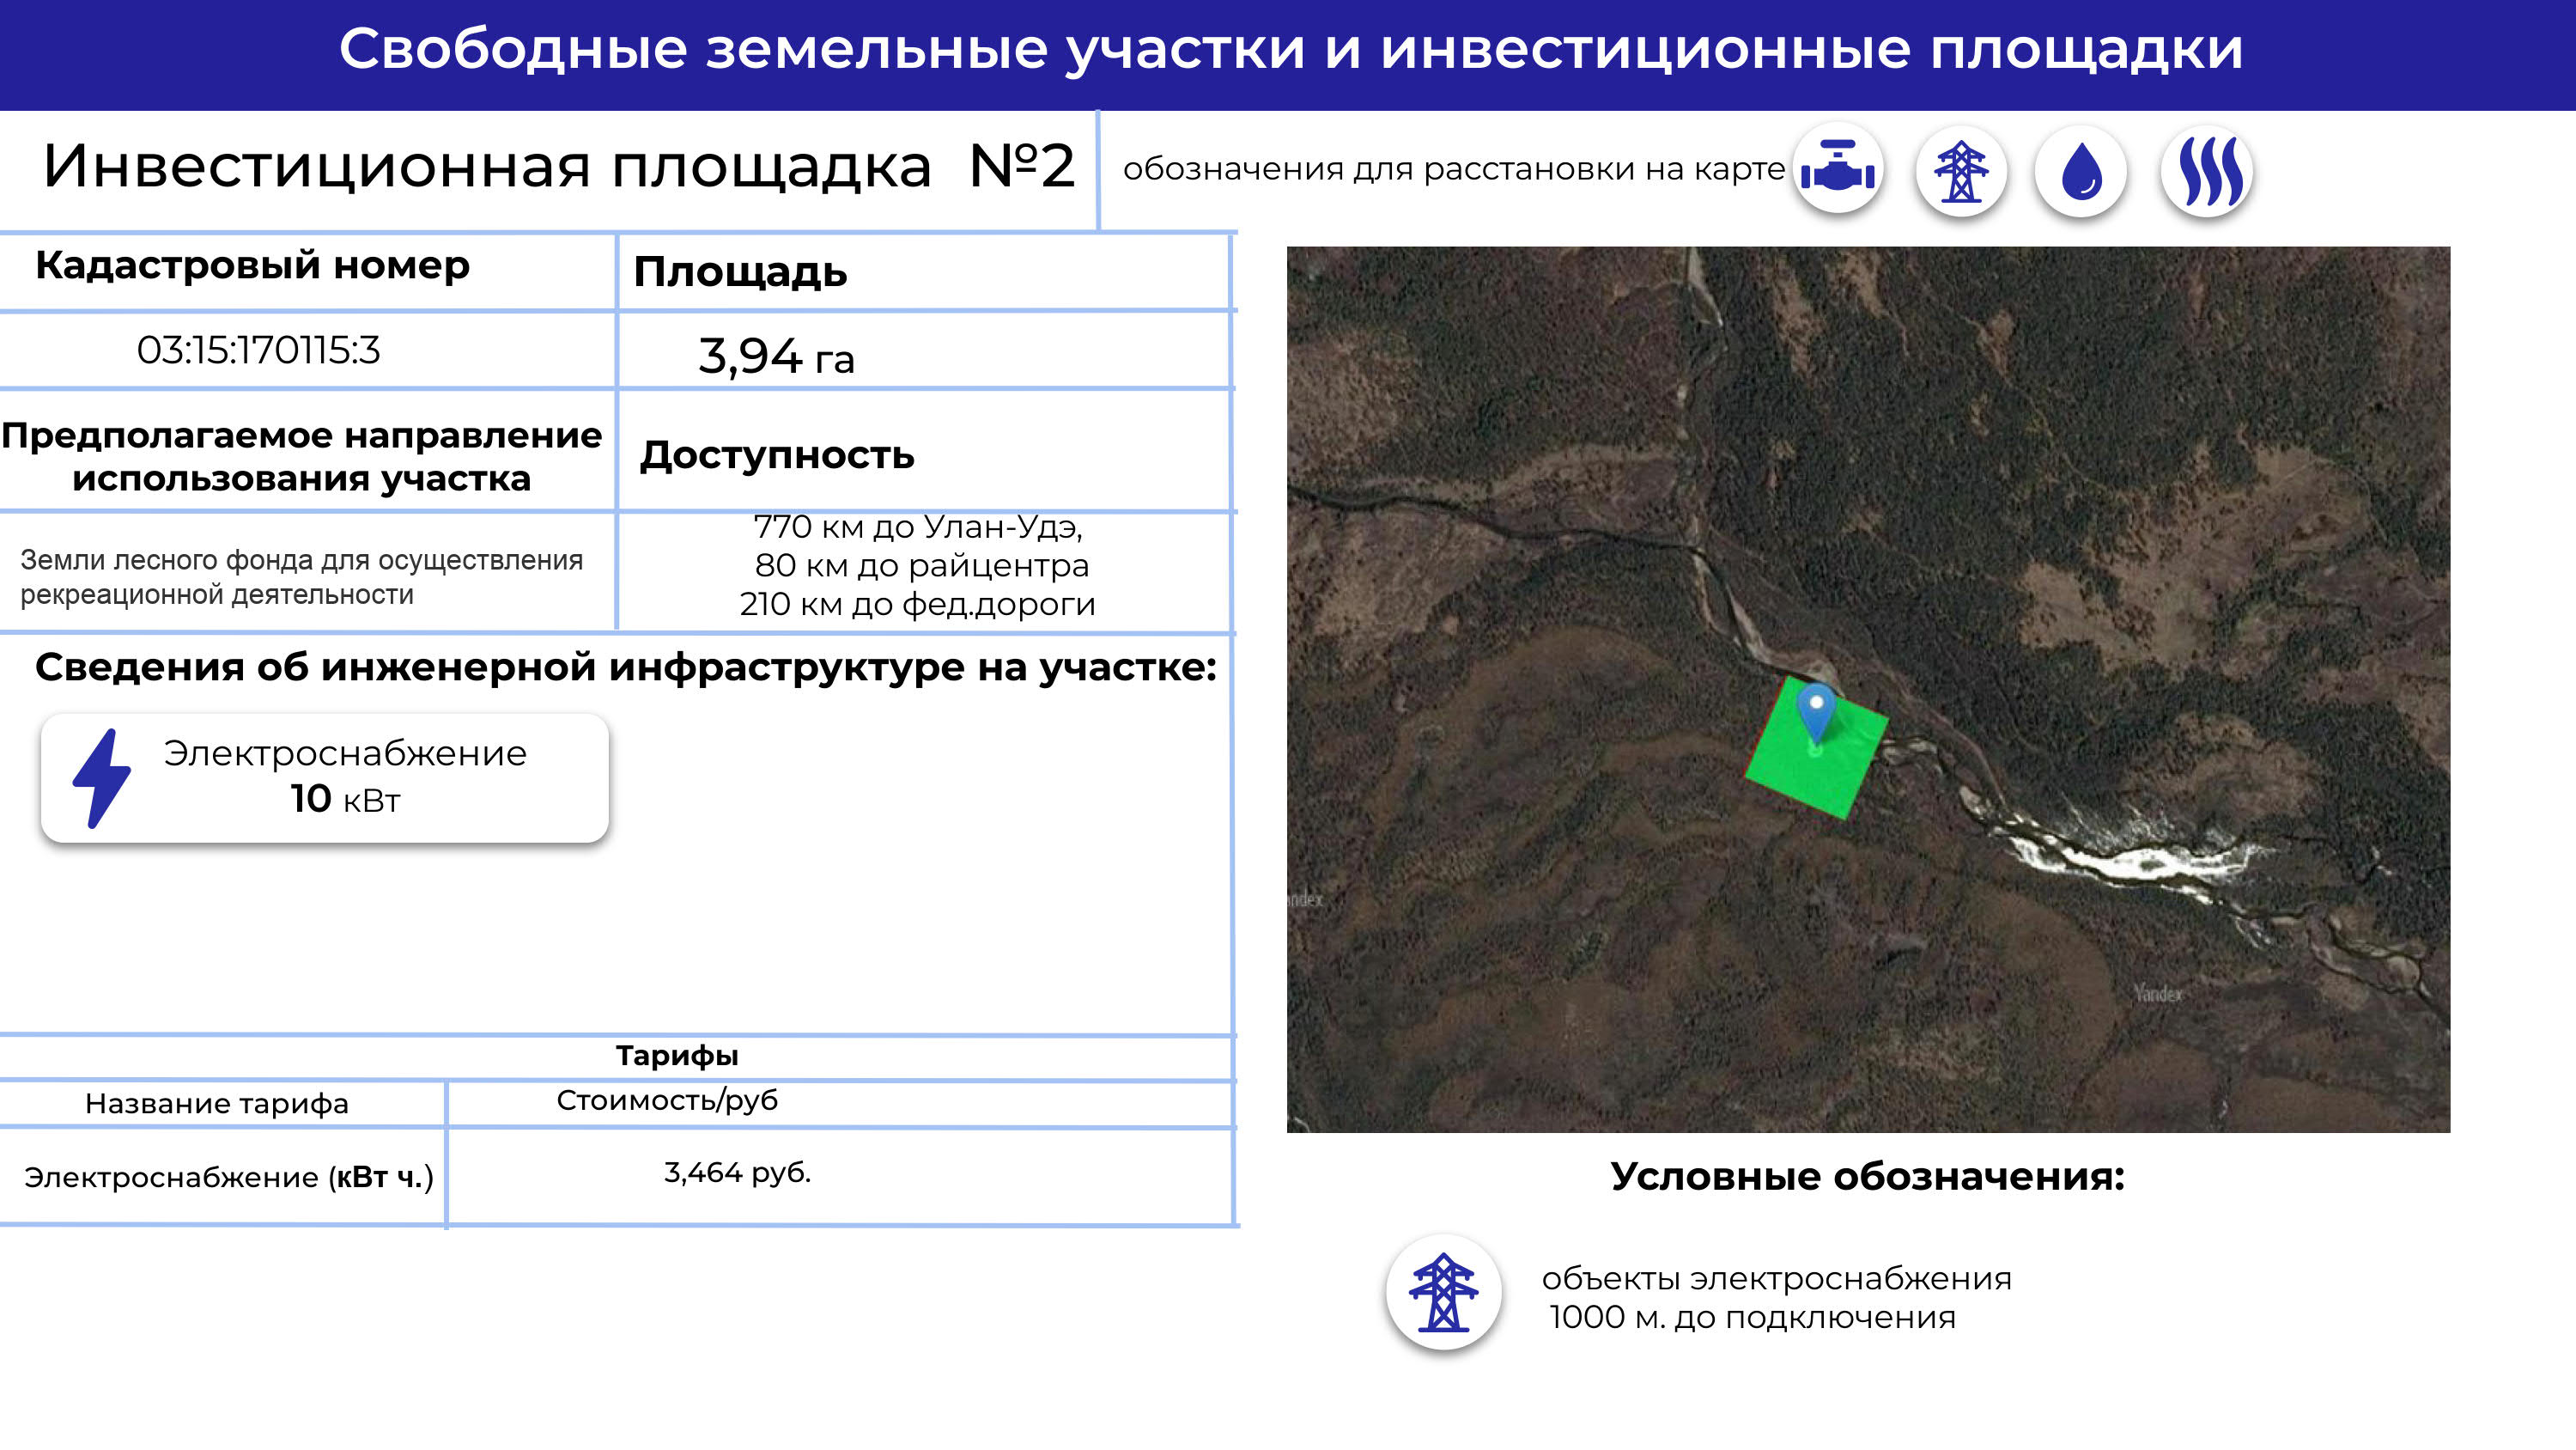Click the gas valve pipeline icon
Viewport: 2576px width, 1450px height.
(x=1838, y=169)
